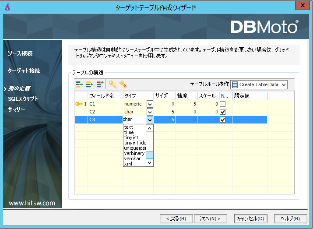Toggle the nullable checkbox for C3
The width and height of the screenshot is (313, 229).
(223, 120)
